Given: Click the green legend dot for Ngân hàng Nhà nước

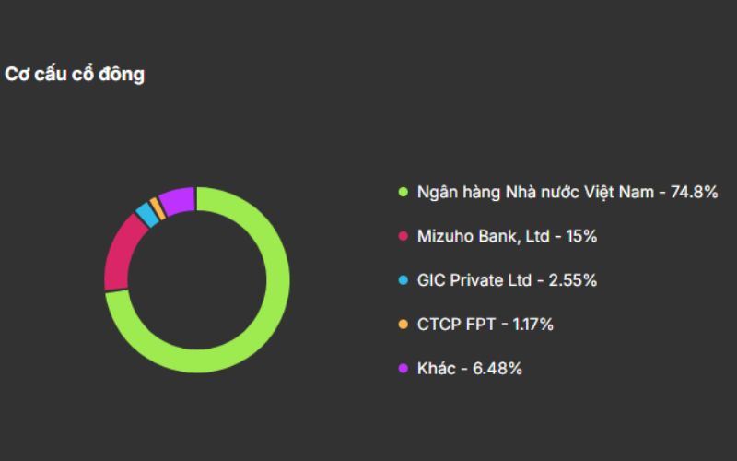Looking at the screenshot, I should coord(403,192).
